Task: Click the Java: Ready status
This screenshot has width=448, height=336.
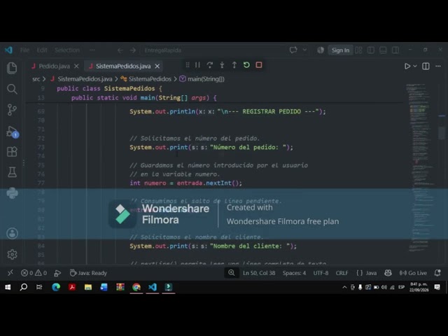Action: tap(88, 273)
